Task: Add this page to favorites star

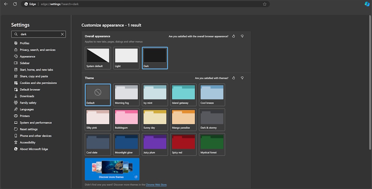Action: (x=264, y=4)
